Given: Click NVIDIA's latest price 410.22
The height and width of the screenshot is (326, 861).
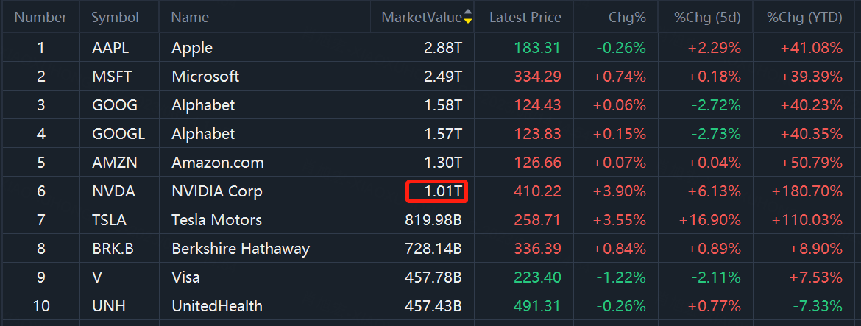Looking at the screenshot, I should point(538,191).
